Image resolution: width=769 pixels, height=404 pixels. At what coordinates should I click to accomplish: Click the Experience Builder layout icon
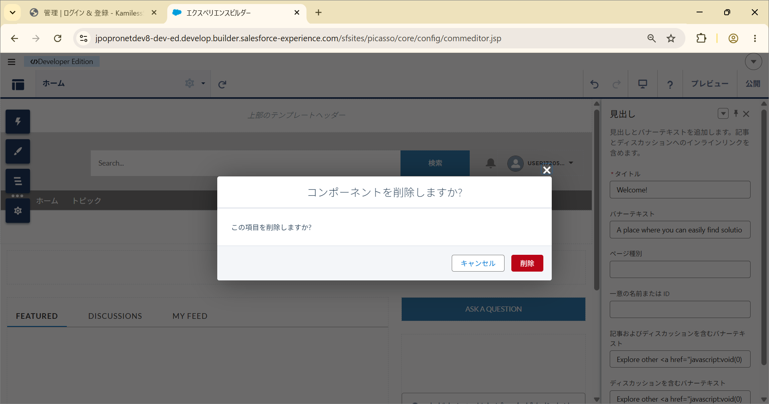(18, 84)
